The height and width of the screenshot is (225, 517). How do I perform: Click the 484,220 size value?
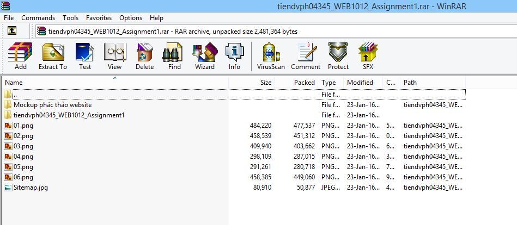pyautogui.click(x=260, y=126)
